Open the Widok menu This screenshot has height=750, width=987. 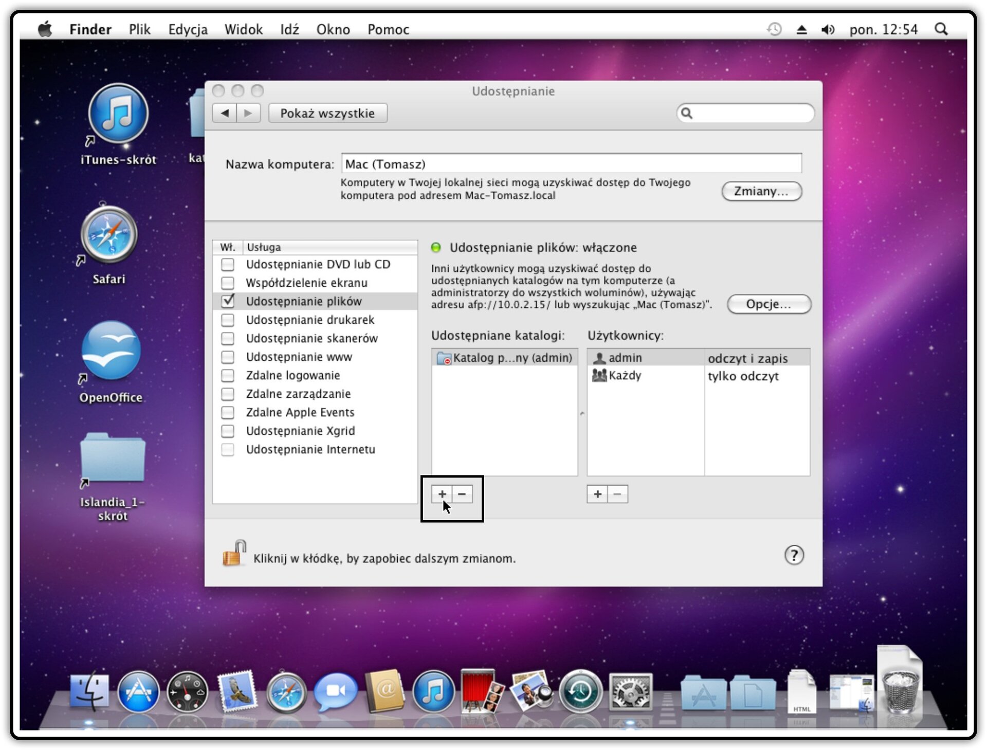(x=243, y=29)
